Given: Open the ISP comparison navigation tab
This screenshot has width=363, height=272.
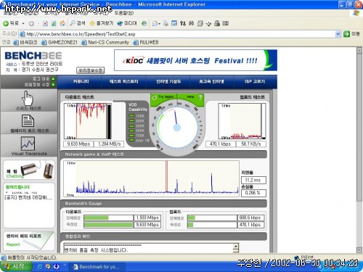Looking at the screenshot, I should pyautogui.click(x=255, y=82).
